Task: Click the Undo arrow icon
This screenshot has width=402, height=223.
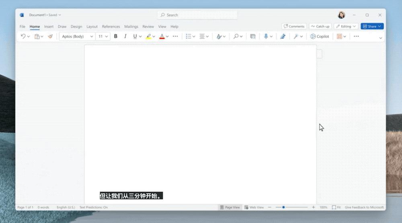Action: click(23, 36)
